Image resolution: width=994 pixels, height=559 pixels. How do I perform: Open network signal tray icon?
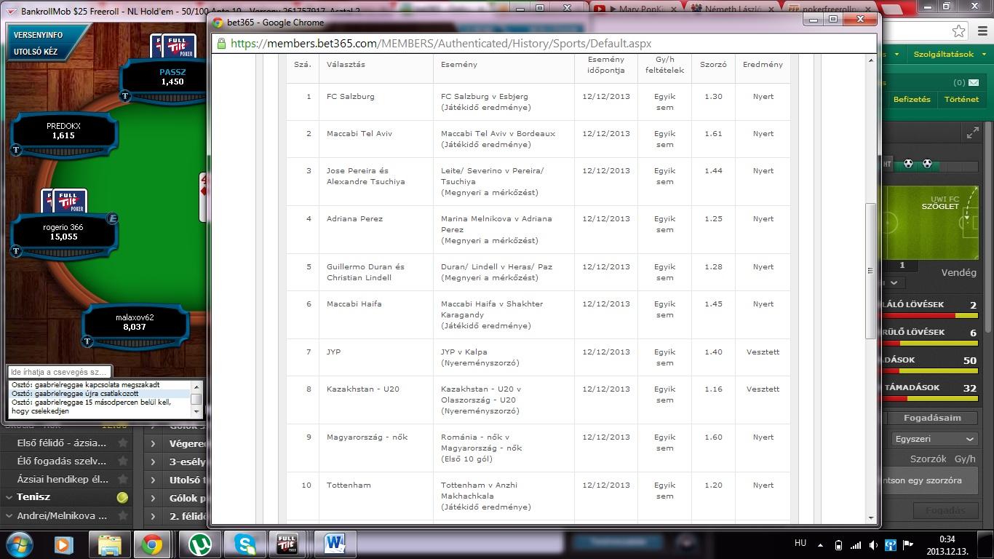(856, 545)
